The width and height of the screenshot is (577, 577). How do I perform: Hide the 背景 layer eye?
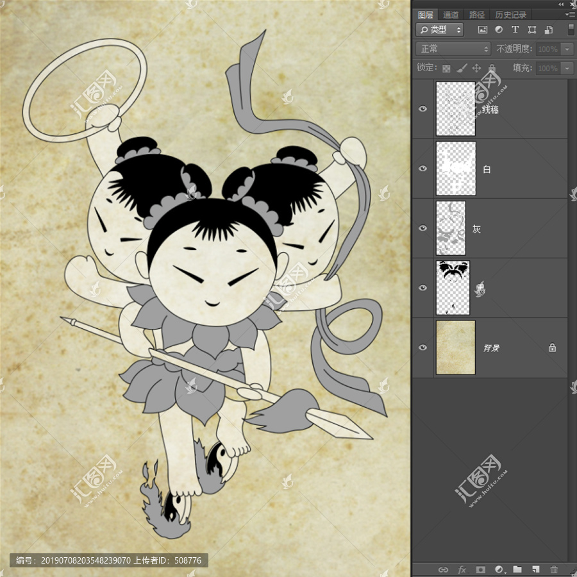coord(423,347)
